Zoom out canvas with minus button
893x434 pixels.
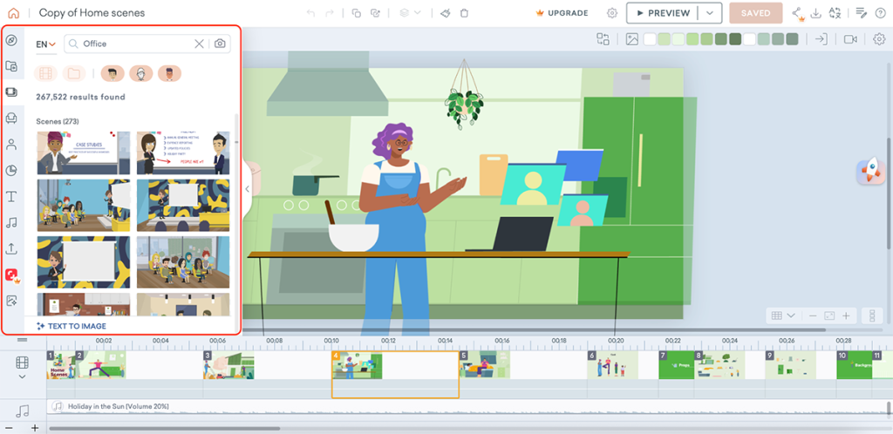click(x=813, y=315)
